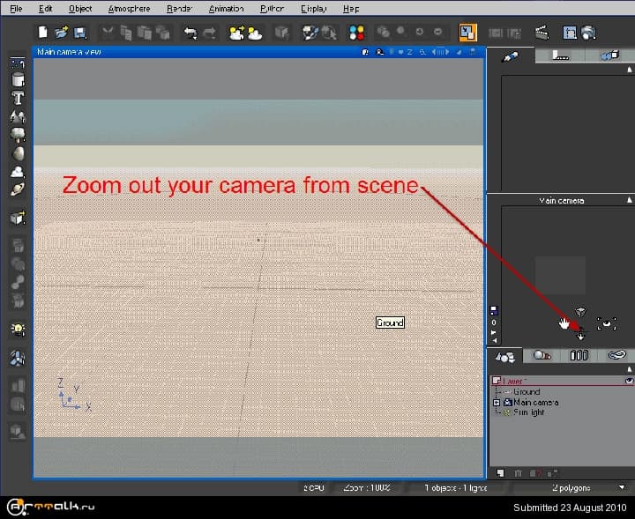Open the Animation menu
Image resolution: width=635 pixels, height=519 pixels.
tap(227, 8)
